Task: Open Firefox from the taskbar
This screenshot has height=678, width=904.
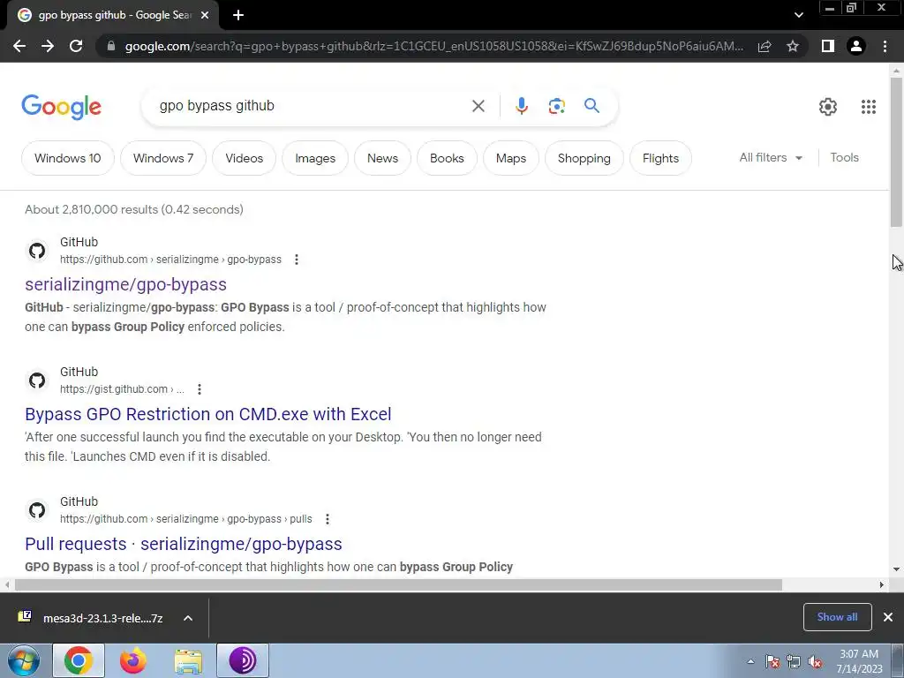Action: click(x=133, y=660)
